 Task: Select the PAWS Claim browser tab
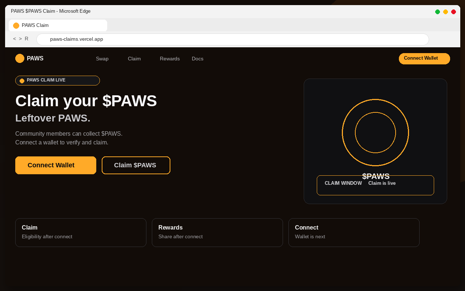click(x=58, y=25)
